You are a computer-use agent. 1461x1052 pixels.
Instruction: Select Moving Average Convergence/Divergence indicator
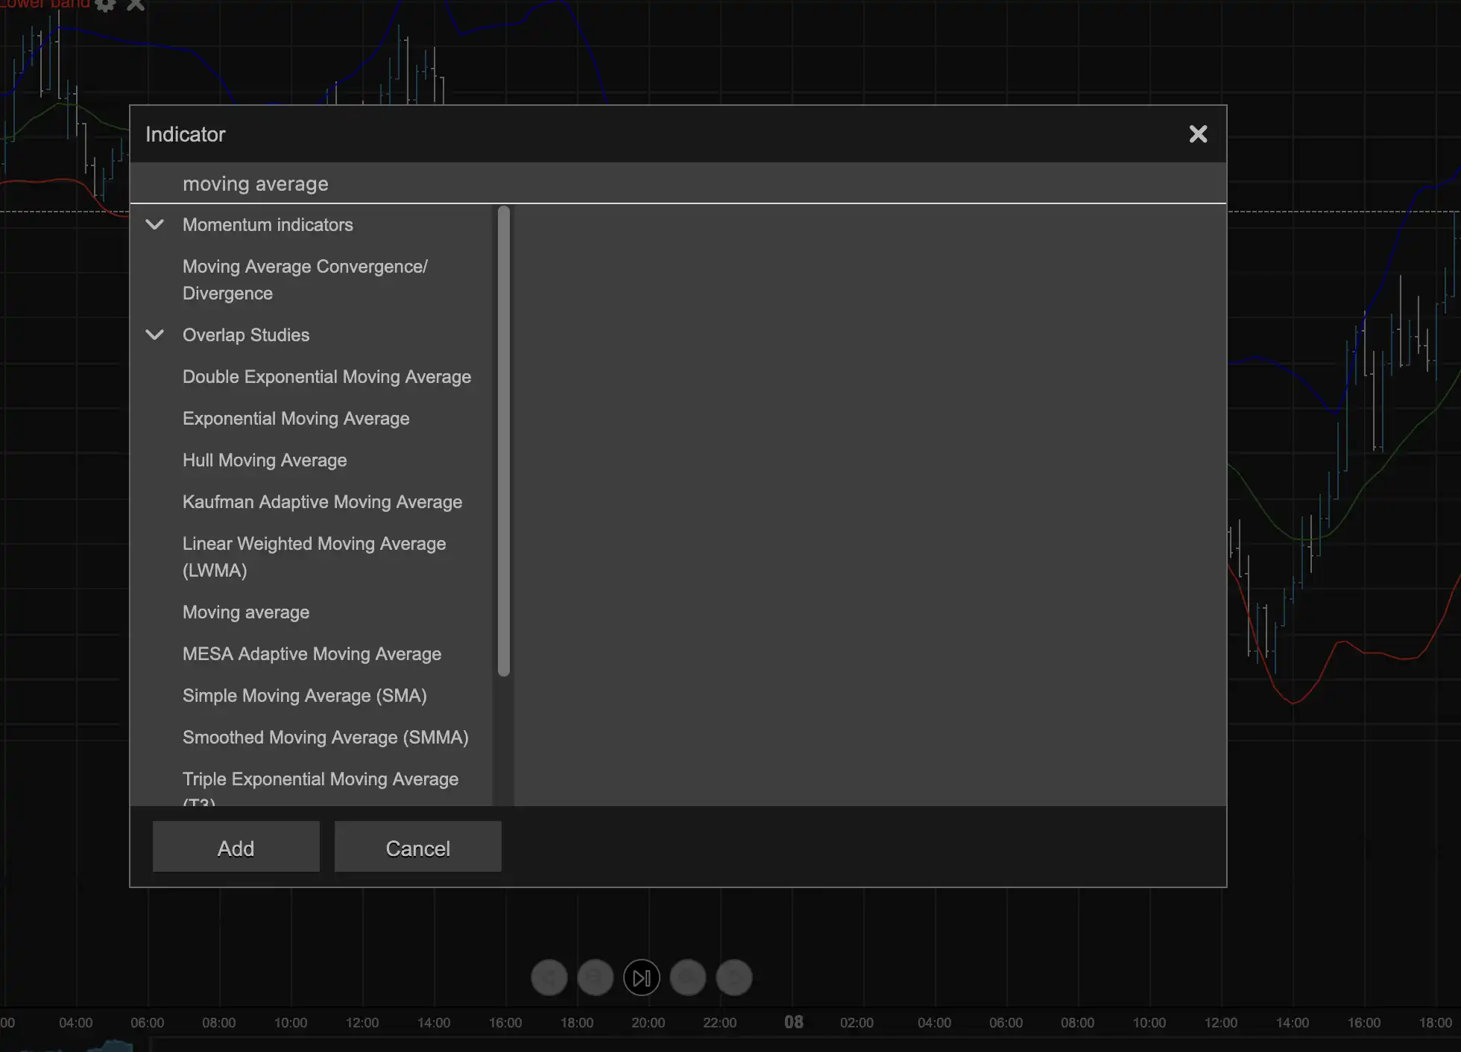click(305, 279)
